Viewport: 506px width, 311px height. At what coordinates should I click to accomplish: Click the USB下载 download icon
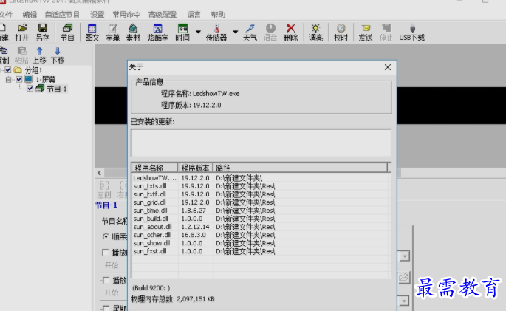(411, 33)
